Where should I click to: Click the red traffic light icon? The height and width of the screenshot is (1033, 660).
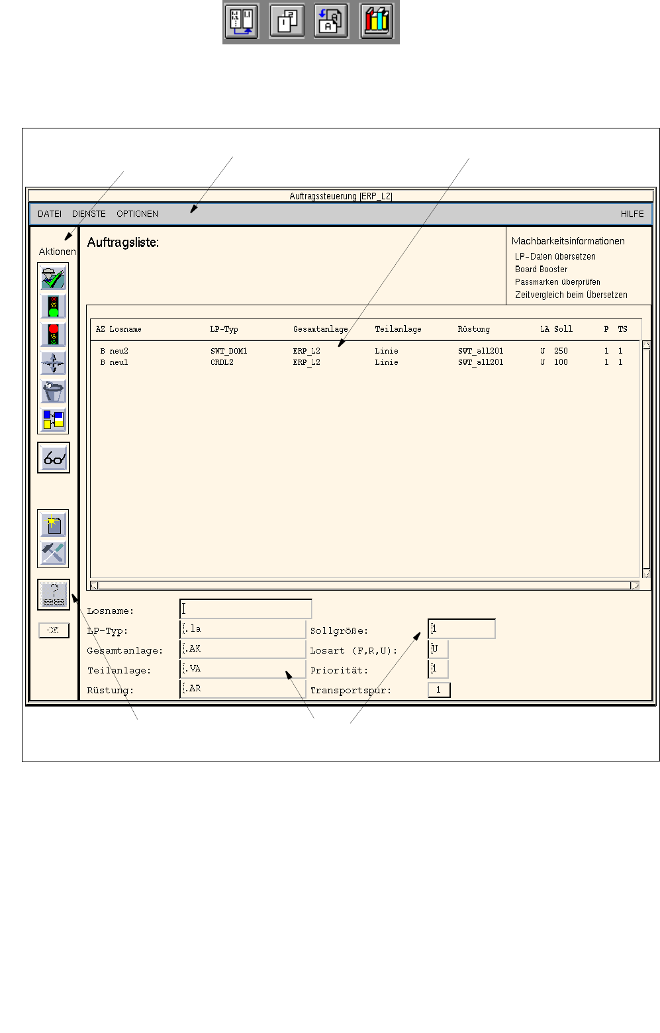pos(53,335)
